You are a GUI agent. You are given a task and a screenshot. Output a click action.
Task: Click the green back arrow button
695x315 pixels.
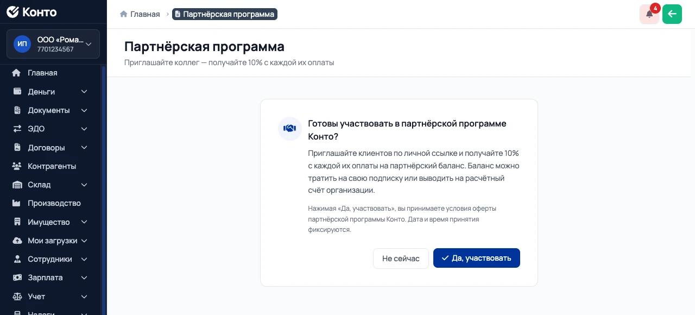tap(672, 14)
